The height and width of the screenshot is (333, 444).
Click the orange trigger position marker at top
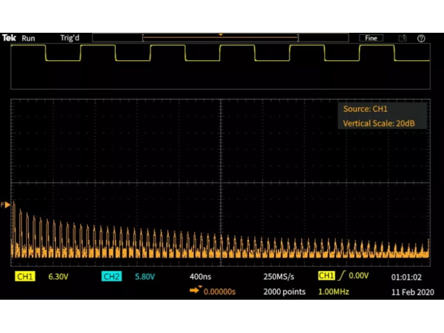pos(220,35)
